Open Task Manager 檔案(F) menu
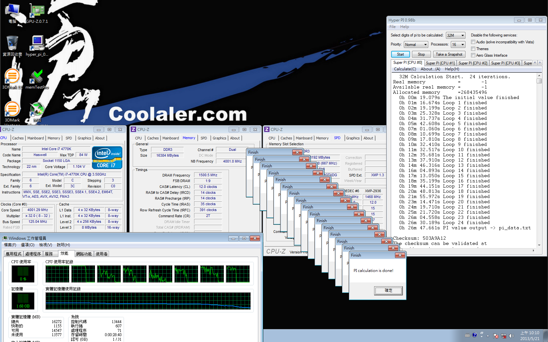 (x=10, y=245)
